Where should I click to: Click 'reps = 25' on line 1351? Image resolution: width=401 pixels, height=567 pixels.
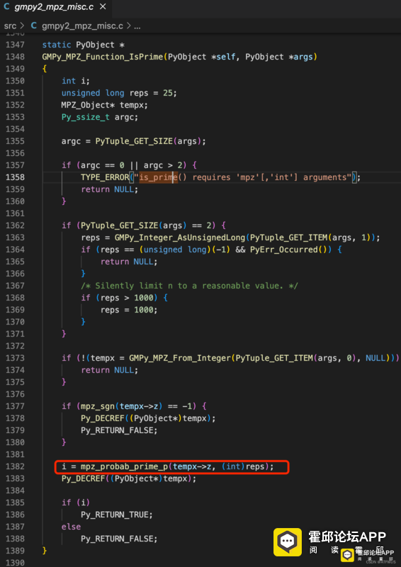[x=150, y=93]
